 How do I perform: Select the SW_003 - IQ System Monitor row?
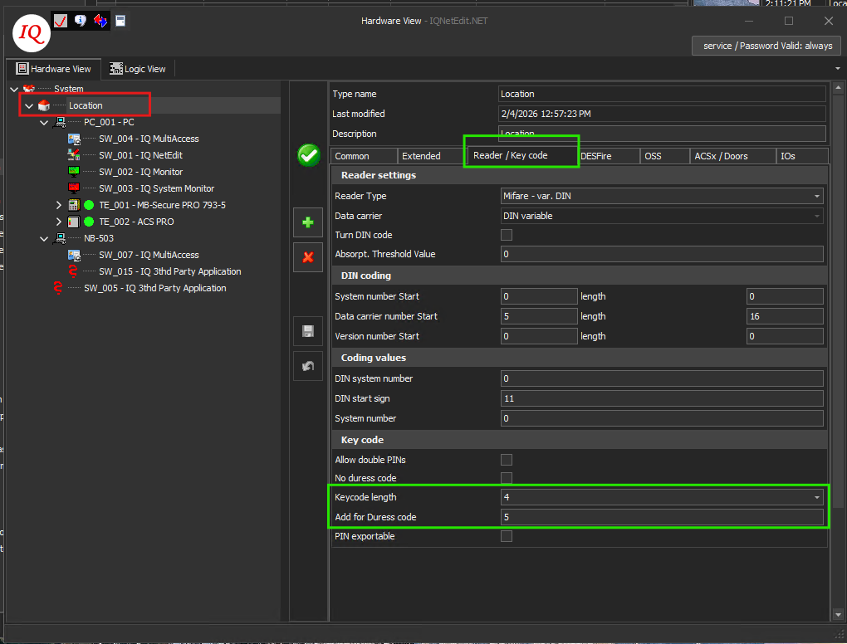coord(156,188)
